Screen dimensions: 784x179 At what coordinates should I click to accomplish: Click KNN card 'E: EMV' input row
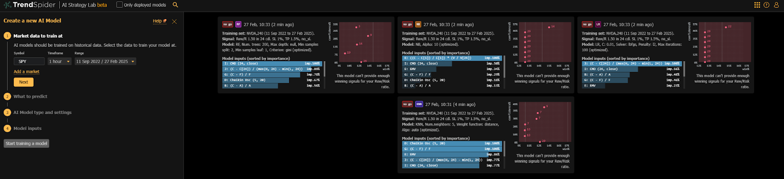451,155
